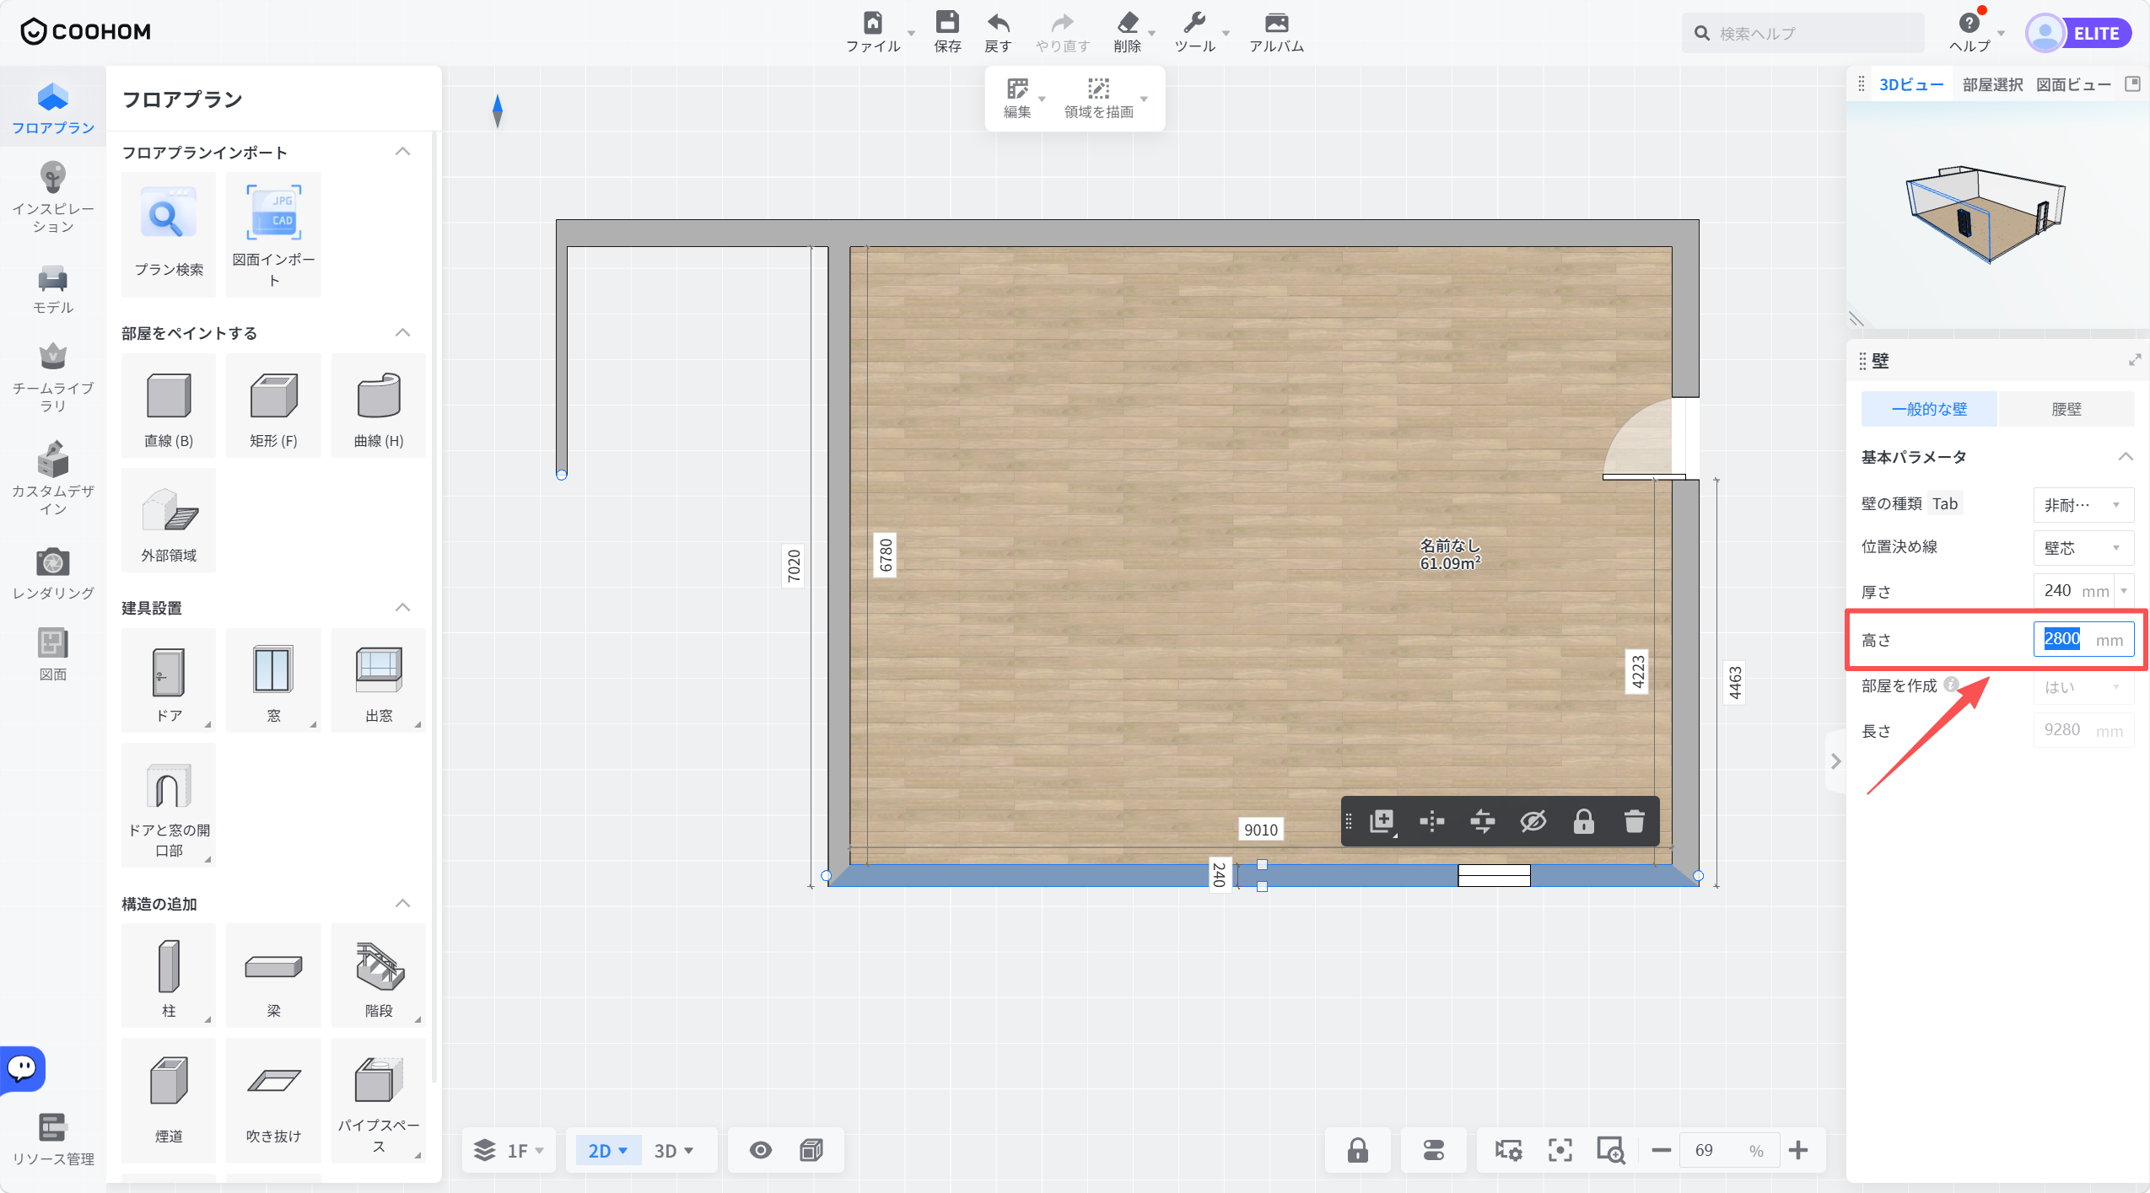Toggle the 3D cube display icon
2150x1193 pixels.
[811, 1150]
